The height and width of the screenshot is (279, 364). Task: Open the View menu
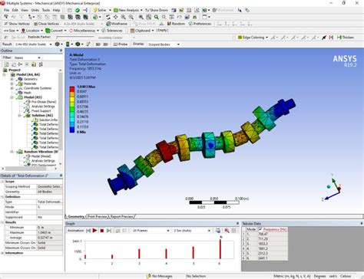point(25,10)
